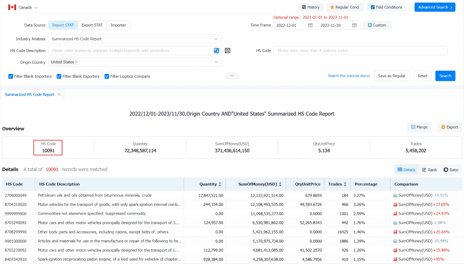Click the QtyUnitPrice value 5.134

324,151
